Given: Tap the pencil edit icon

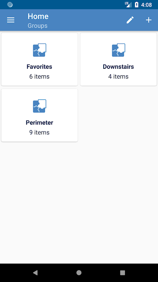Looking at the screenshot, I should pos(130,20).
